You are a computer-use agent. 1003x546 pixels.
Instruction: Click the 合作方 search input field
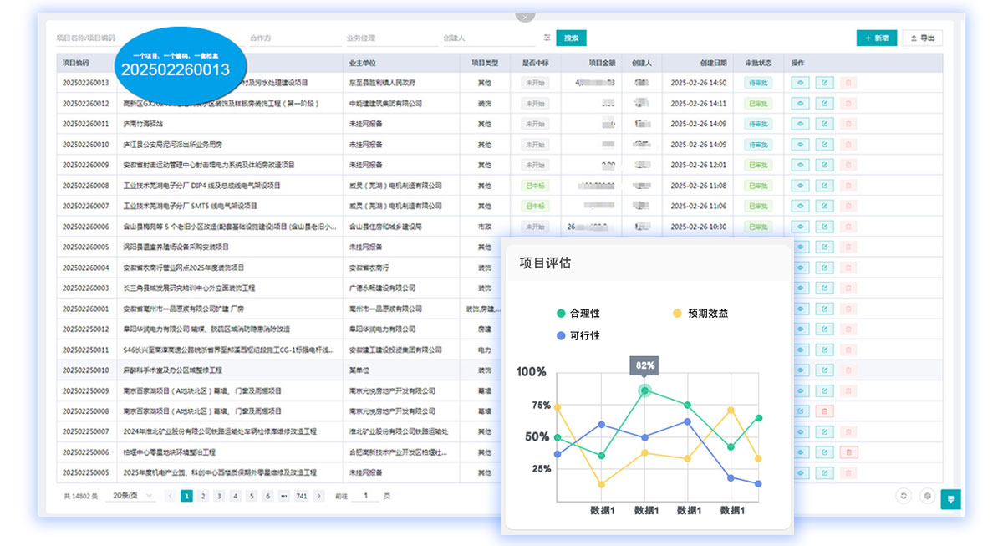coord(293,38)
